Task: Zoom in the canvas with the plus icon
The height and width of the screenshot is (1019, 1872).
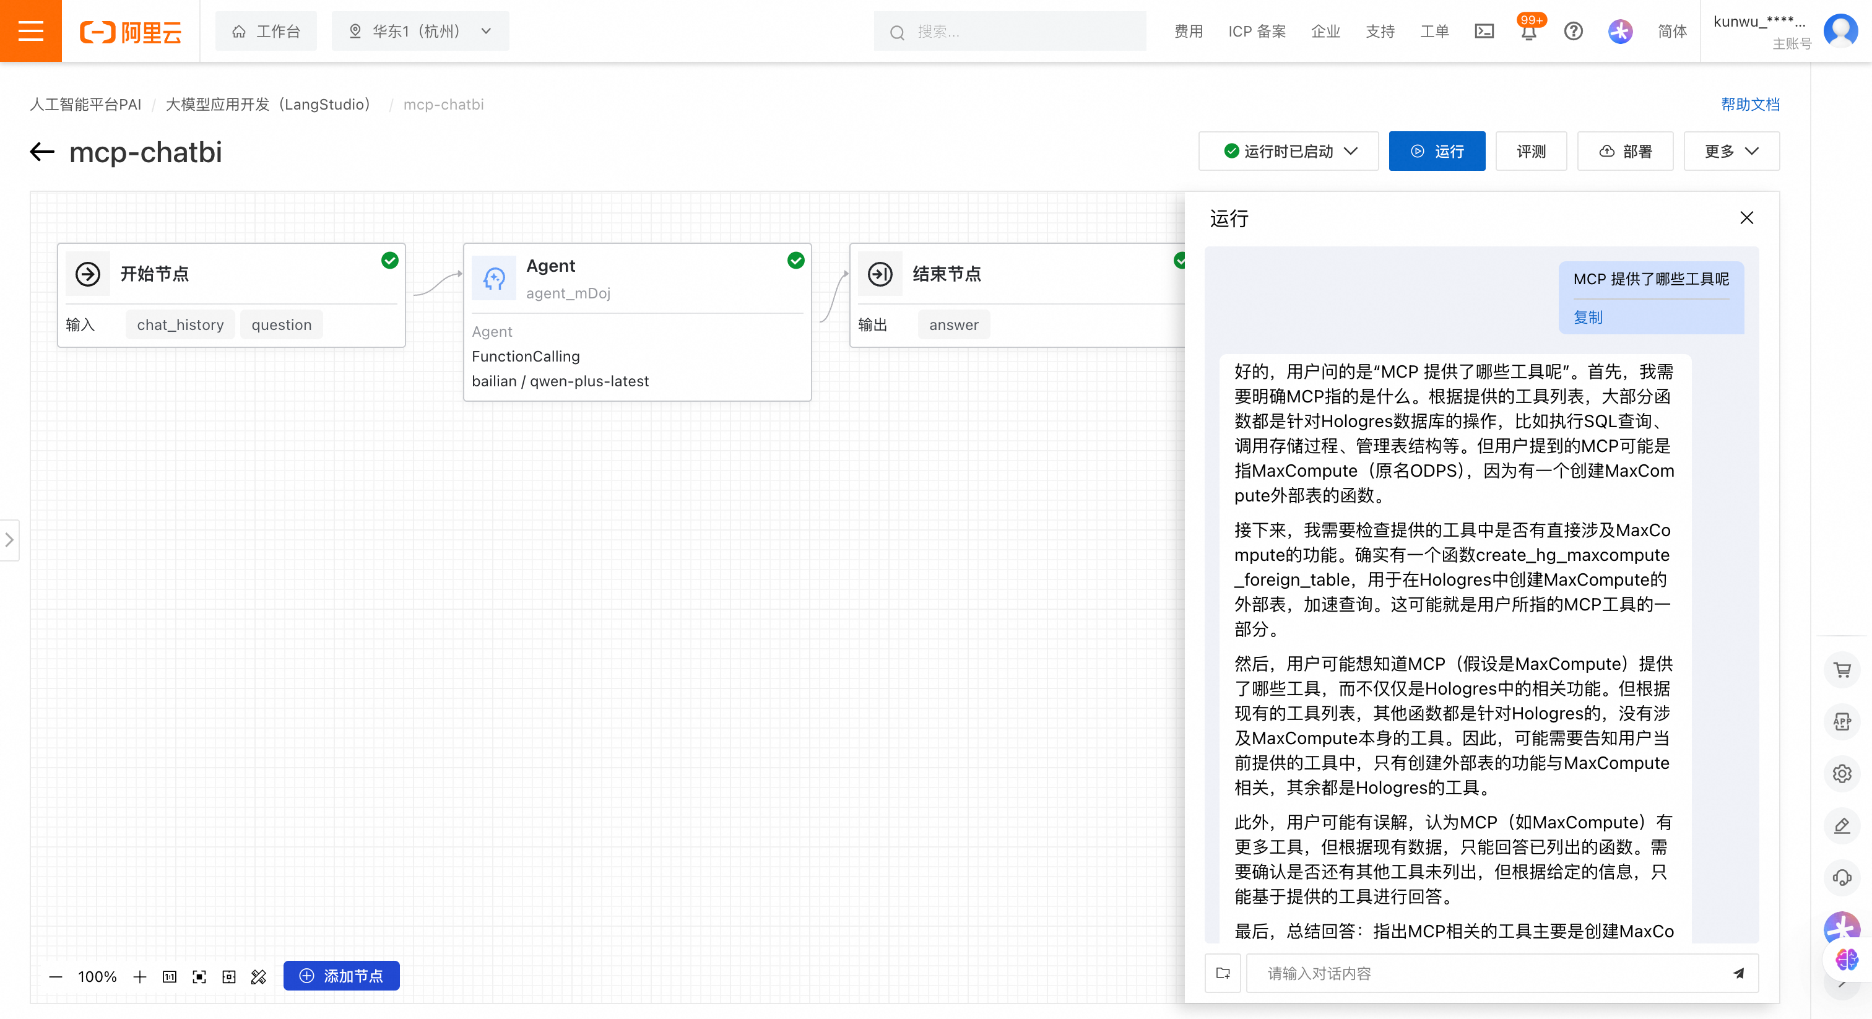Action: 141,977
